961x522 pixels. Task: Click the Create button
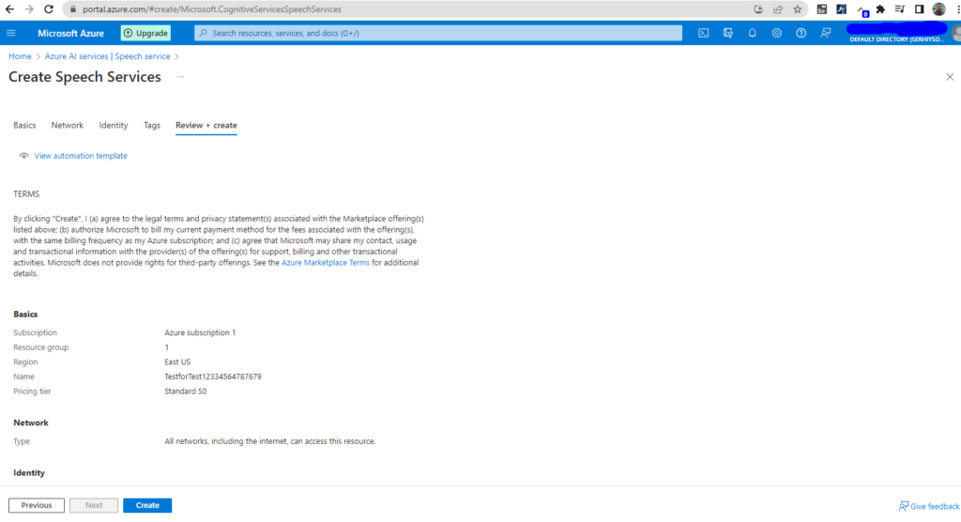[x=147, y=505]
